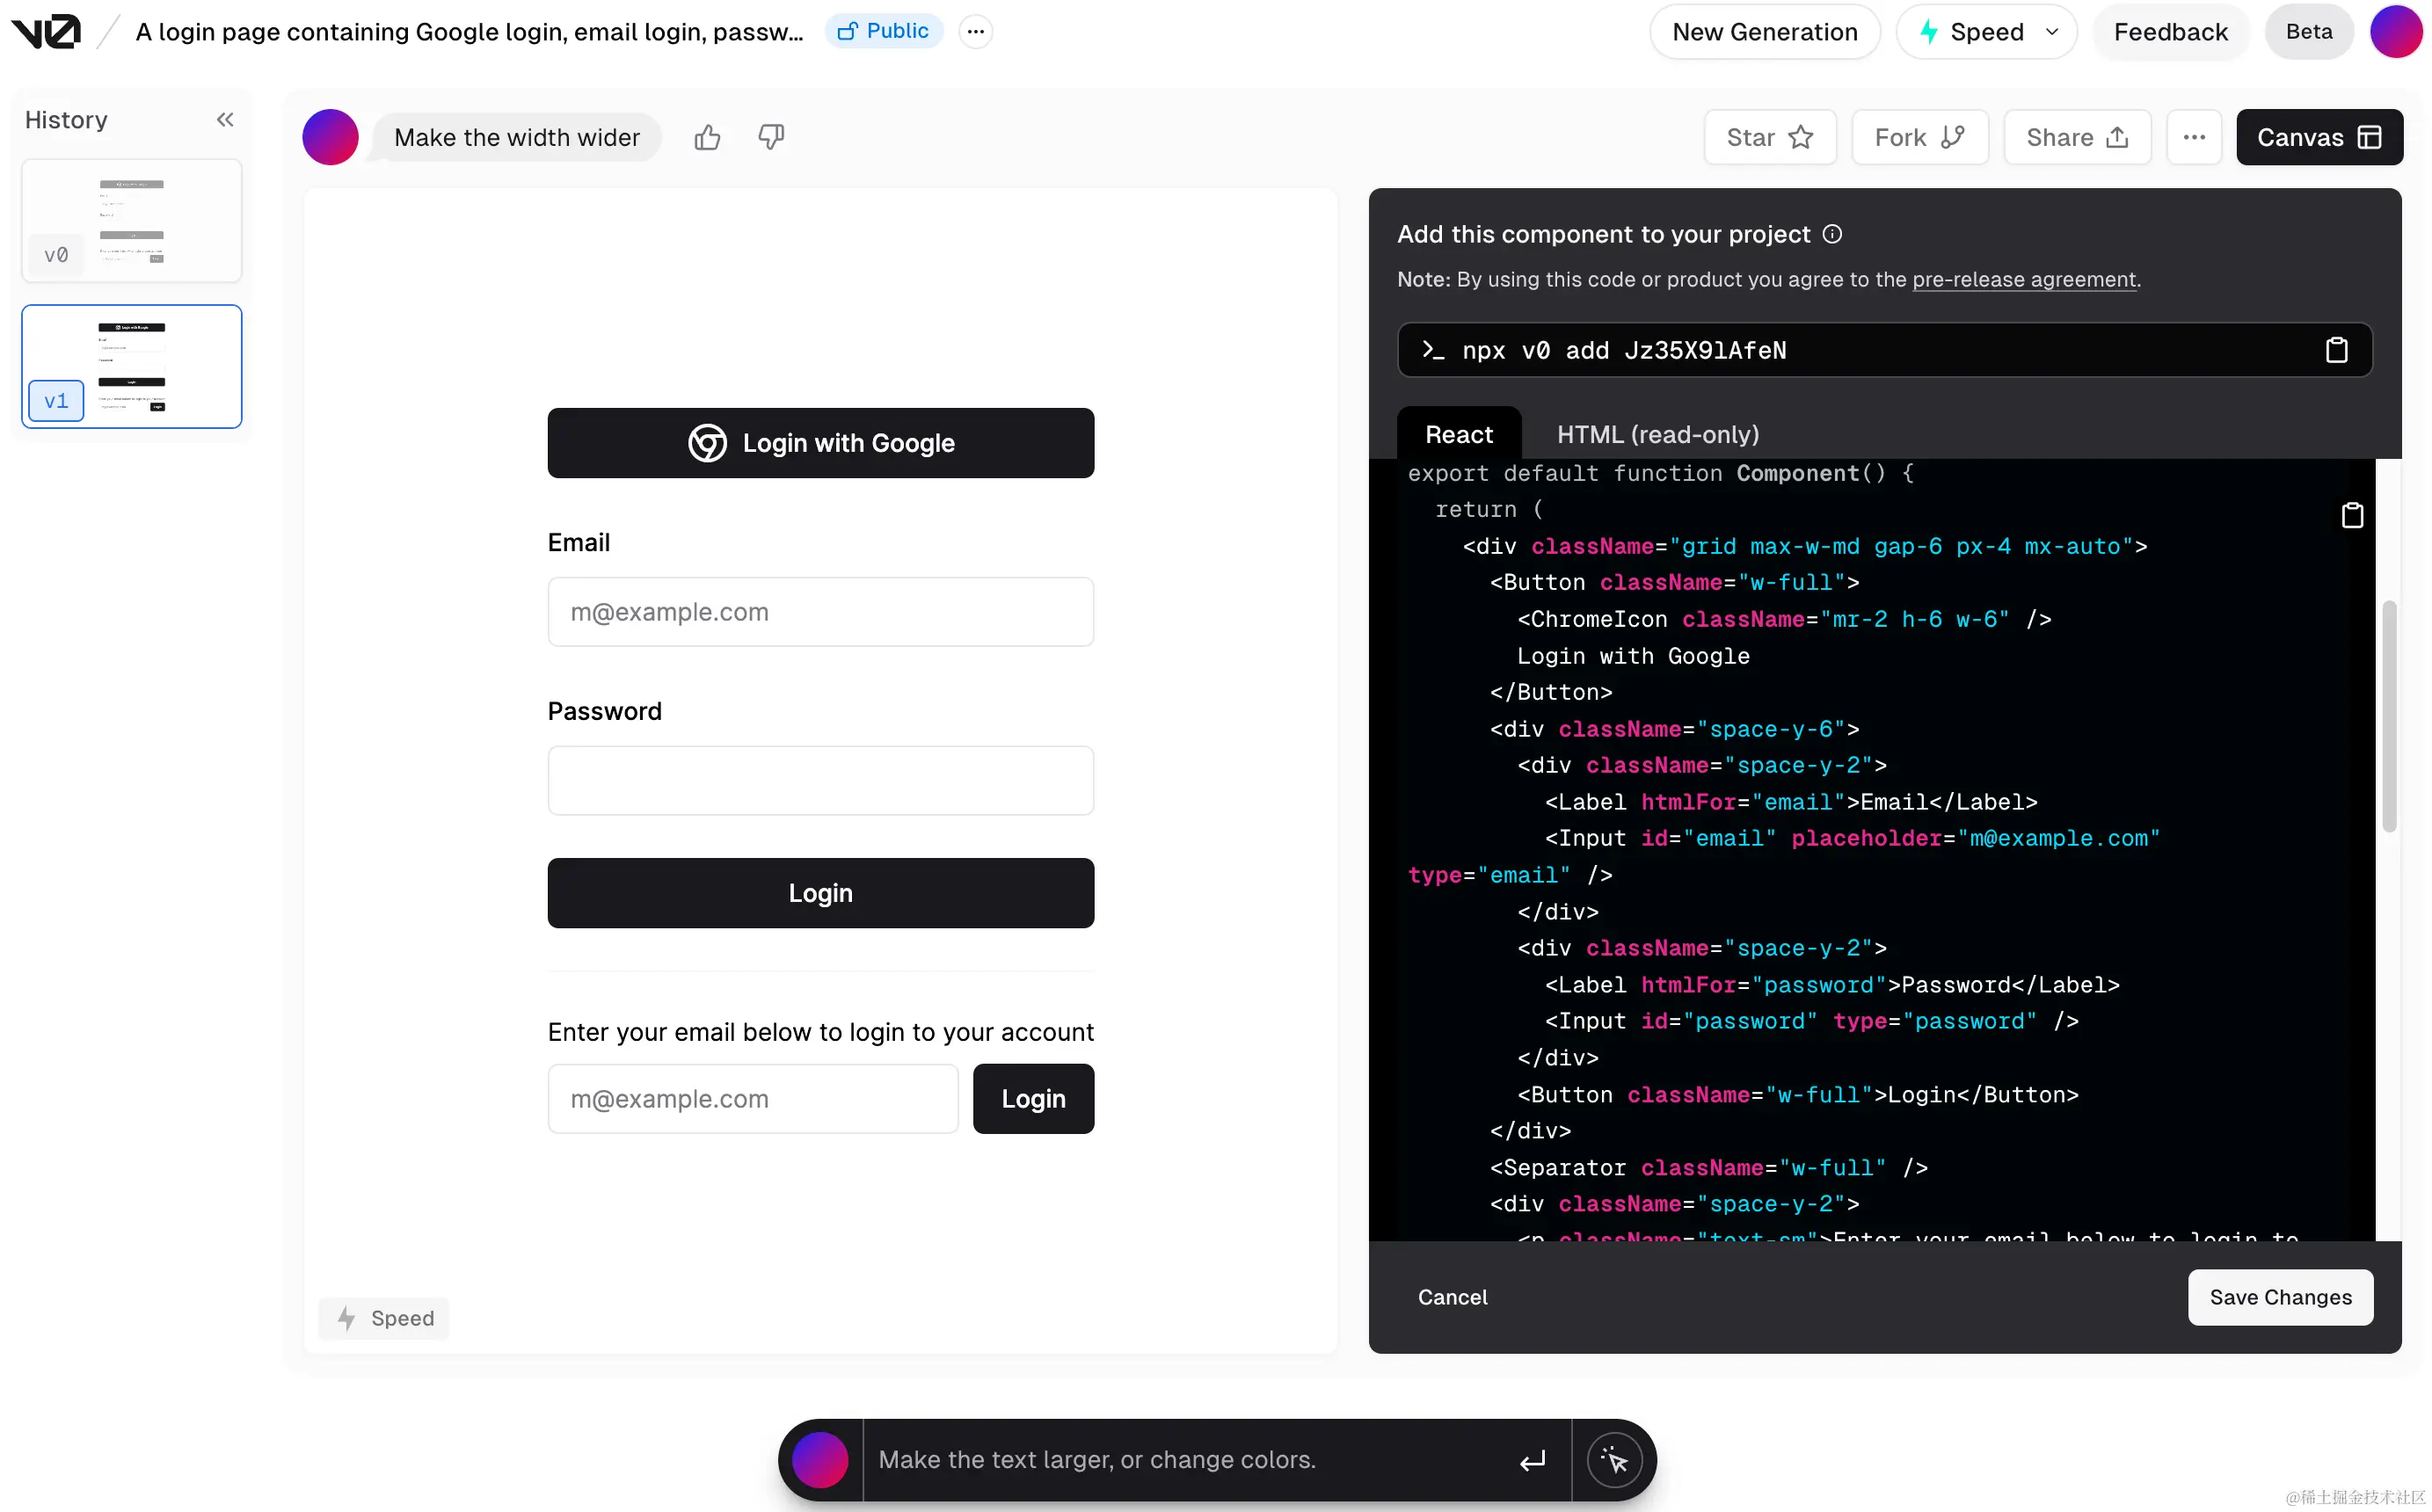This screenshot has height=1512, width=2432.
Task: Copy the npx v0 add command
Action: [x=2336, y=350]
